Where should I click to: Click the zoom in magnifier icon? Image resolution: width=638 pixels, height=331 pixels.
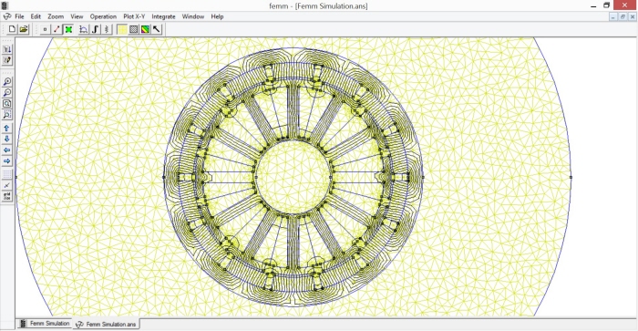[7, 82]
